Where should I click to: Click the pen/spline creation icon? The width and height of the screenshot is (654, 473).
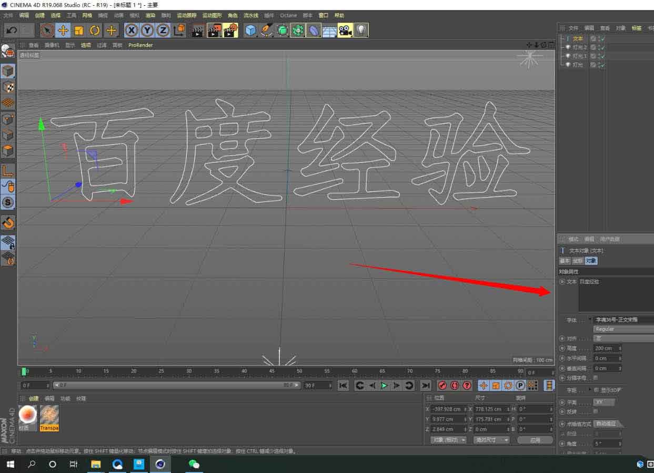click(x=266, y=30)
